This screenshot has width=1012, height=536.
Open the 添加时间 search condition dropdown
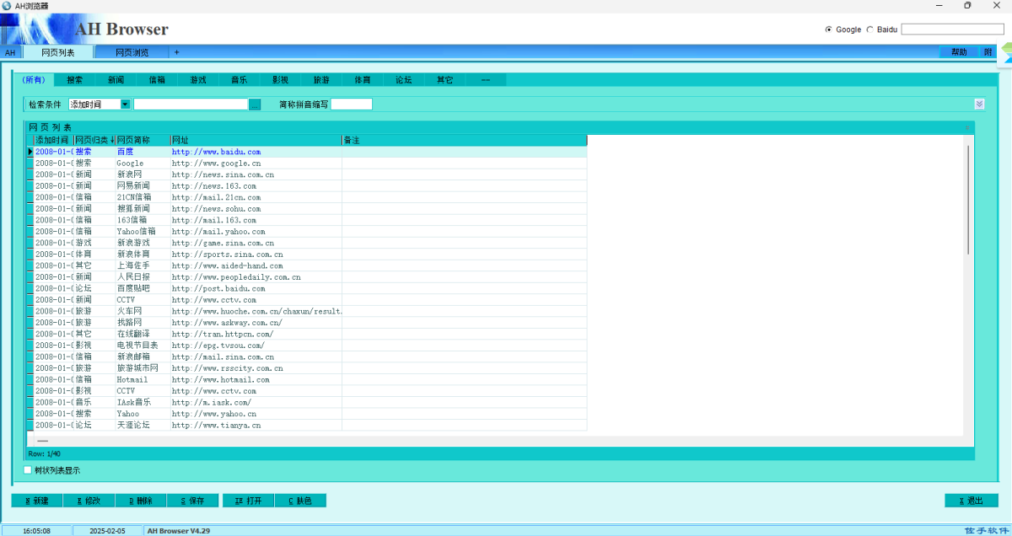pyautogui.click(x=125, y=105)
